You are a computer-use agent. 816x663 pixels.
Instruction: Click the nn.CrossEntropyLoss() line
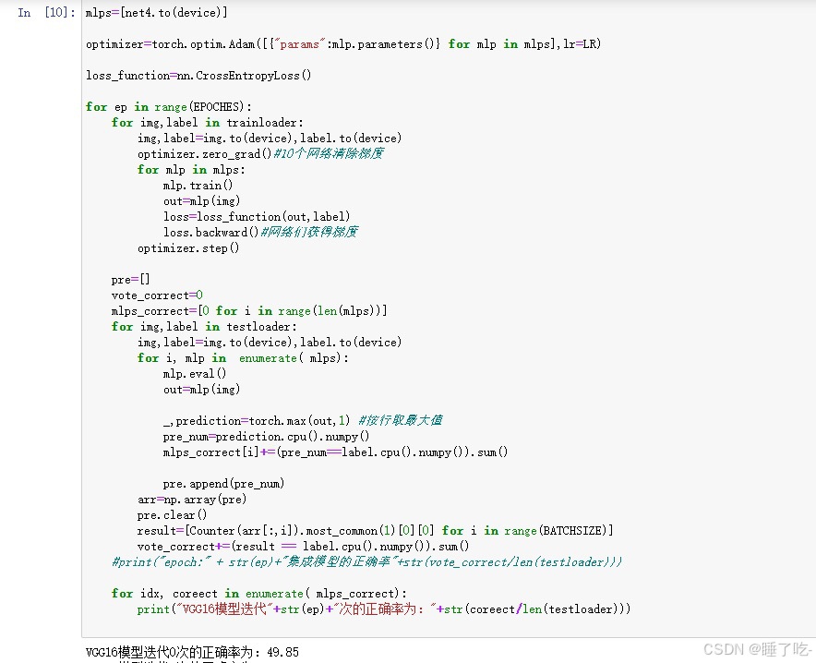click(198, 76)
